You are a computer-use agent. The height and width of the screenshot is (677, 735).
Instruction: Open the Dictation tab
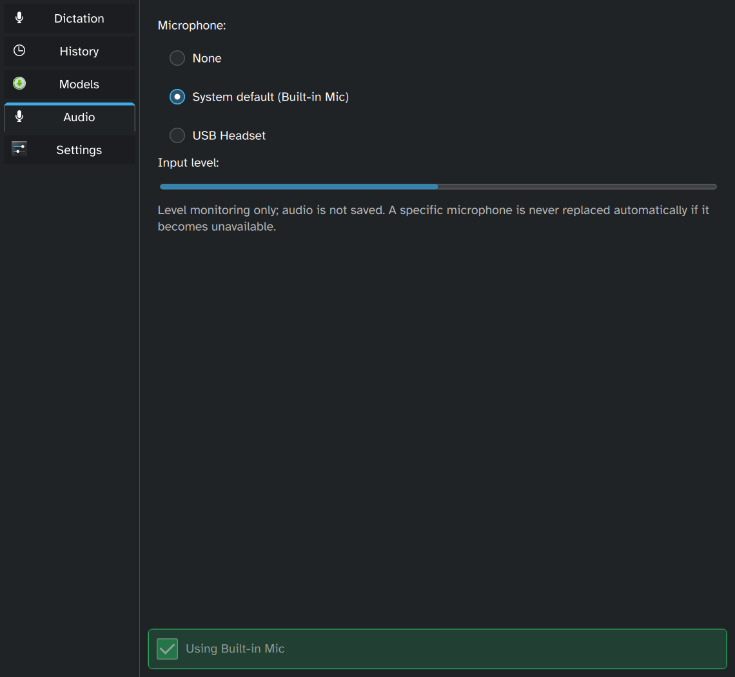70,18
